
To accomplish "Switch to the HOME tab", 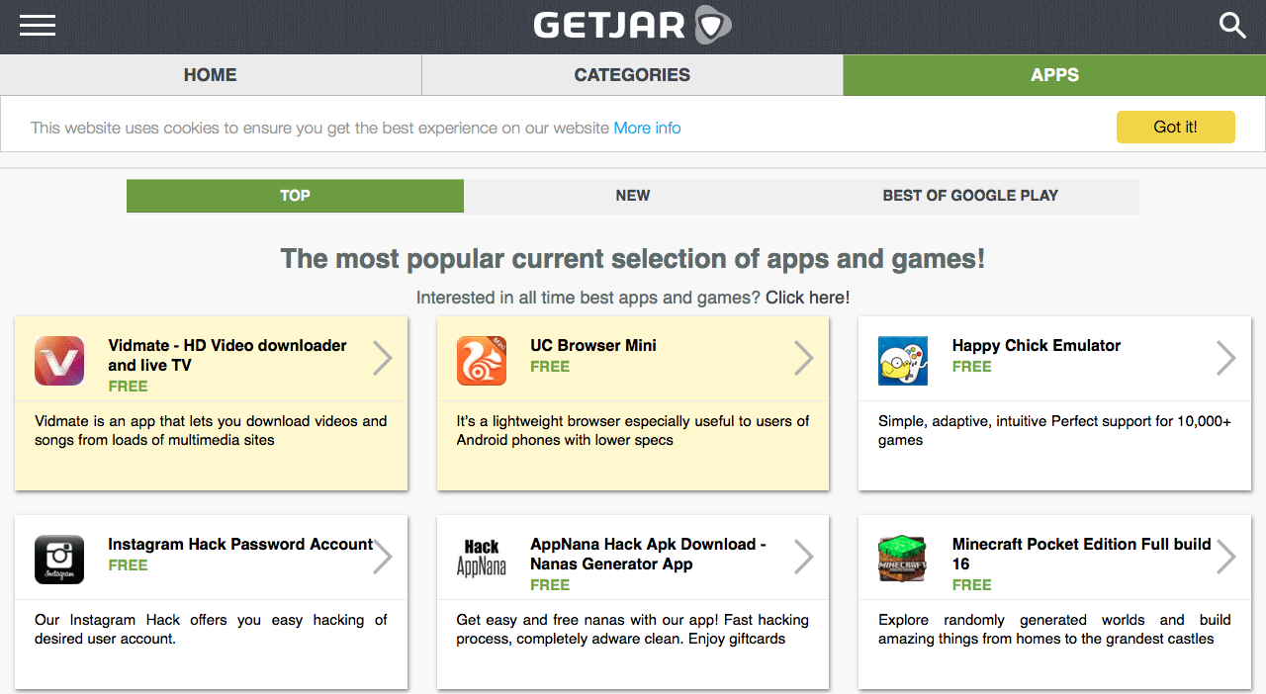I will pyautogui.click(x=210, y=74).
